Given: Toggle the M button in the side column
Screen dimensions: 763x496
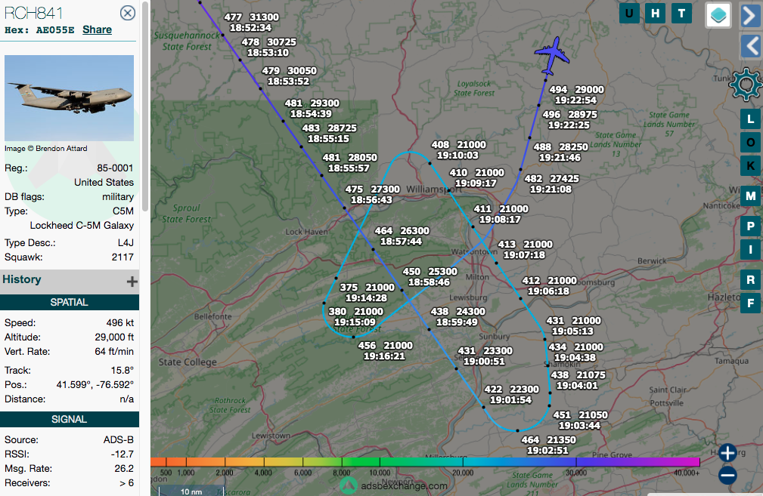Looking at the screenshot, I should 750,196.
